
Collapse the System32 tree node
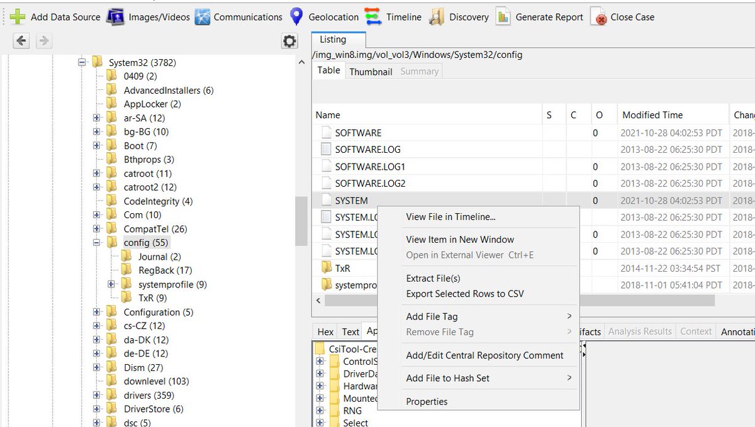pos(82,62)
